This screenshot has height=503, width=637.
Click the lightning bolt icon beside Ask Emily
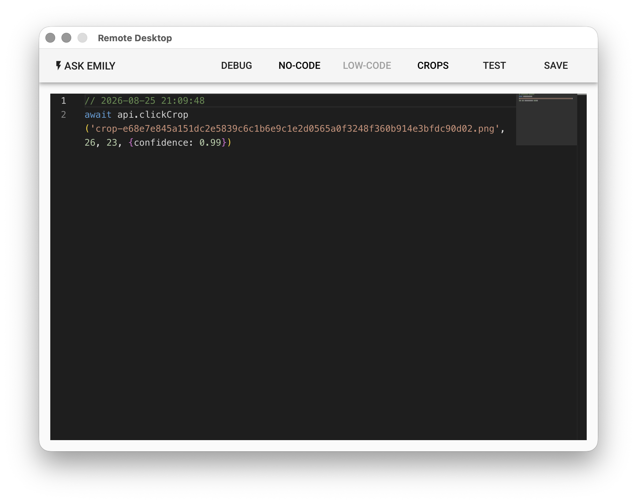[58, 65]
